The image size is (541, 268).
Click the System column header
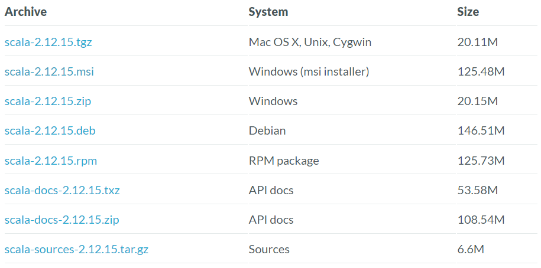[268, 12]
